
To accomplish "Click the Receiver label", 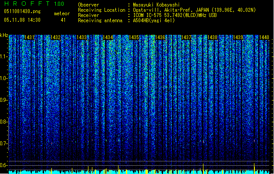I will (88, 15).
